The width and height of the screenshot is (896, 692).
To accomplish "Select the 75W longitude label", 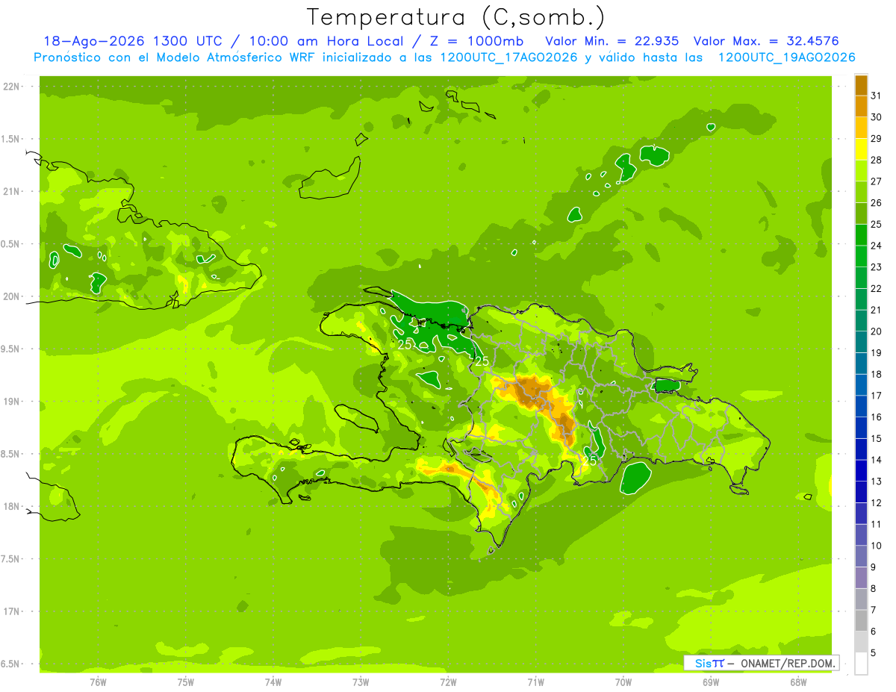I will (186, 682).
